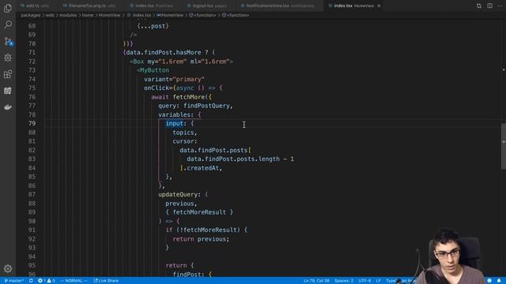Click the word topics on line 80
This screenshot has width=506, height=284.
click(183, 133)
